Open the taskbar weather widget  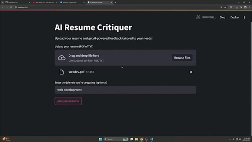coord(6,139)
